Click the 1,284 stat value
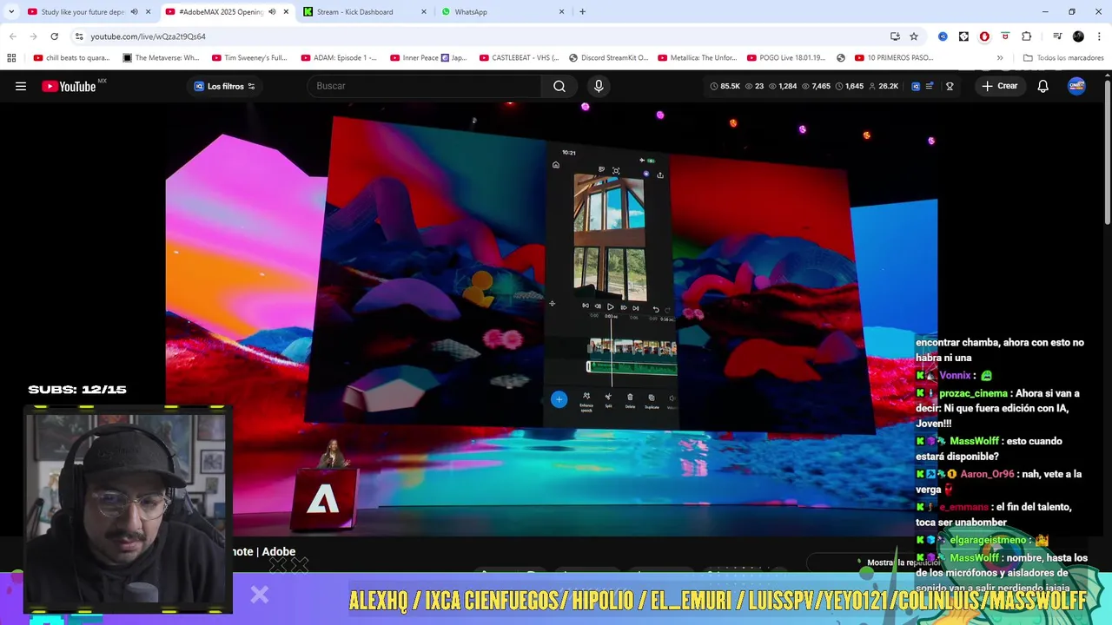This screenshot has height=625, width=1112. point(782,86)
